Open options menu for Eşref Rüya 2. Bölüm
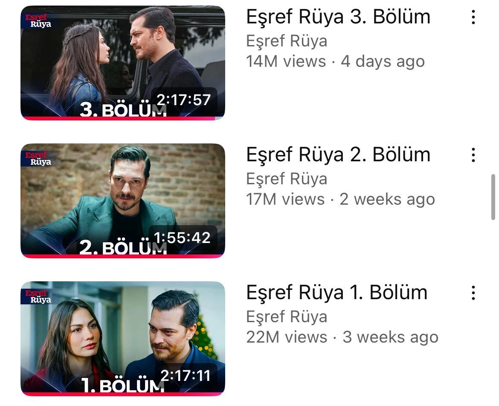499x406 pixels. (473, 155)
